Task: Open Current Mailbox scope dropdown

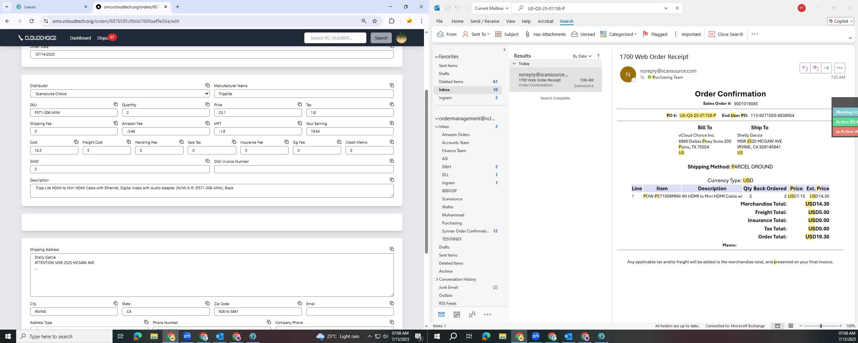Action: 491,8
